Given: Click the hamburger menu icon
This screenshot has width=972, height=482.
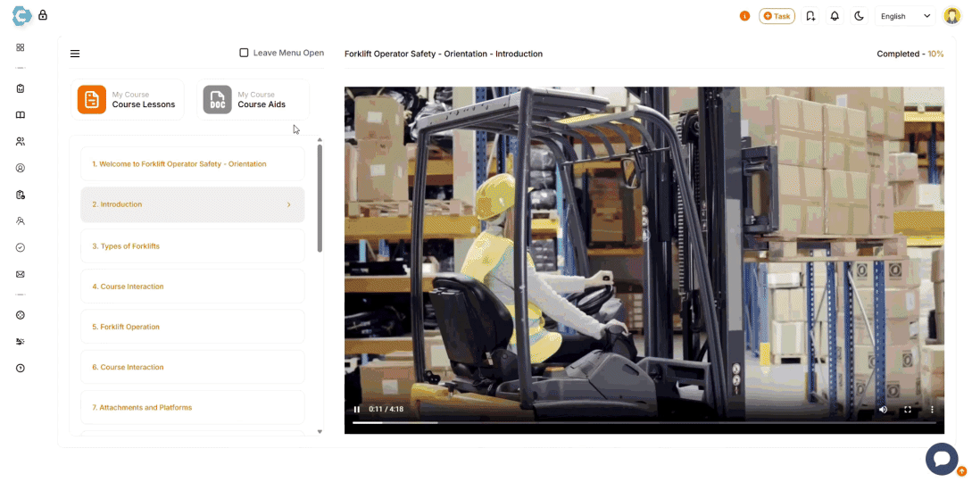Looking at the screenshot, I should (75, 54).
